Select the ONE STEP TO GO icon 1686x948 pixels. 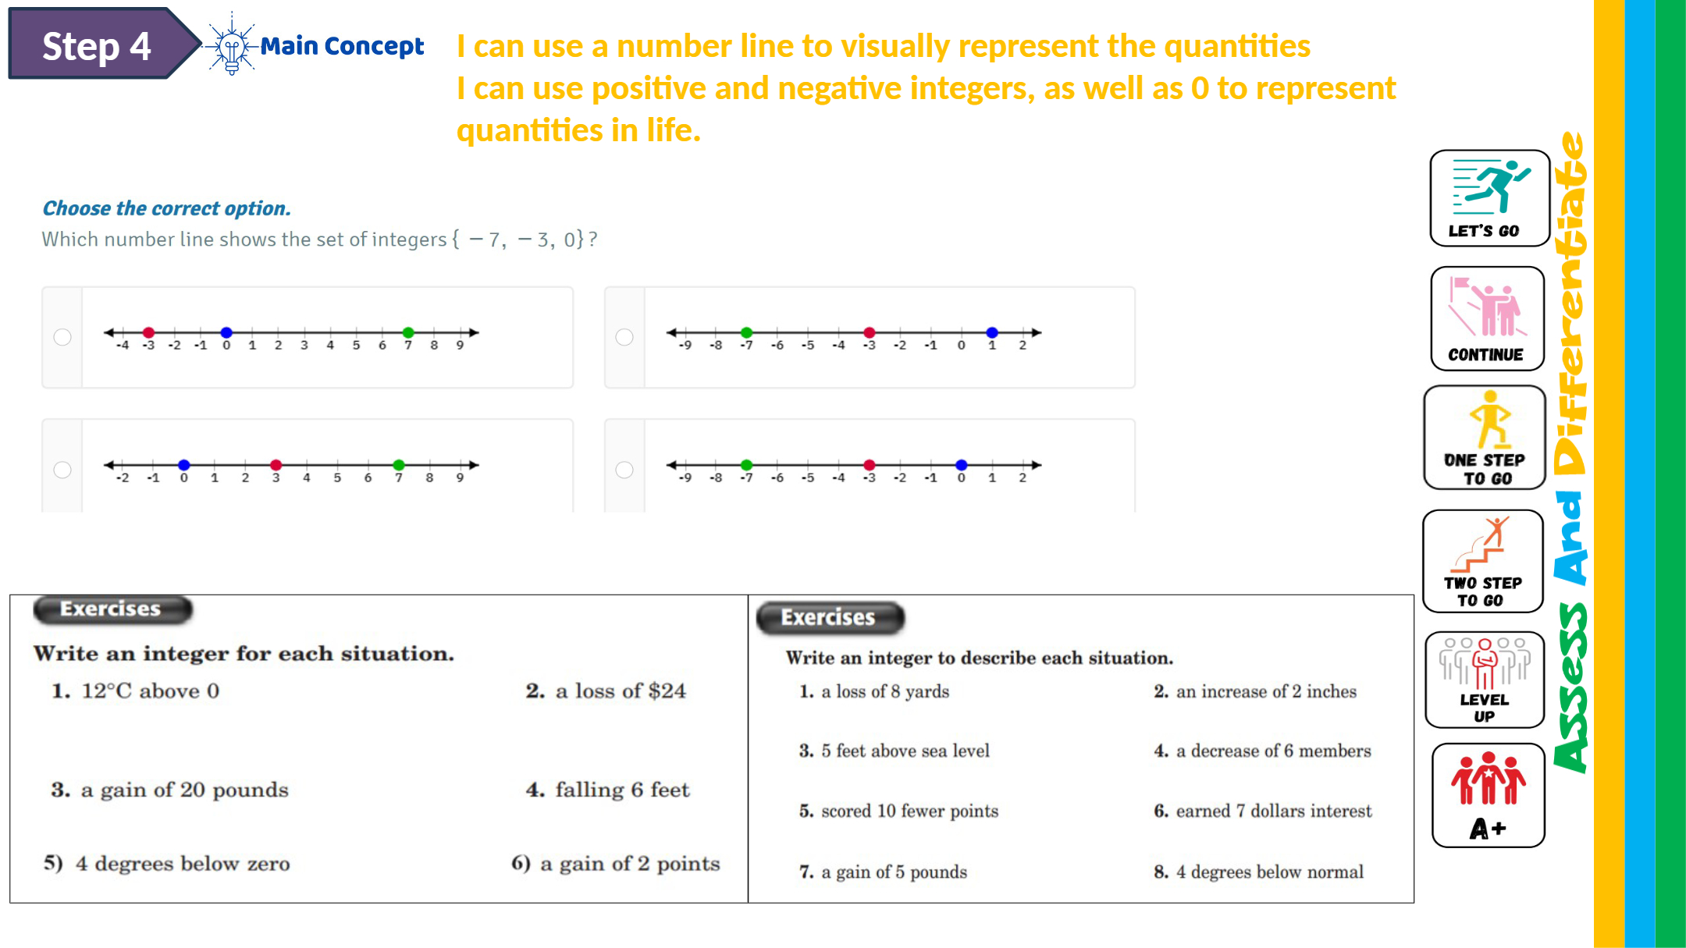(x=1485, y=438)
